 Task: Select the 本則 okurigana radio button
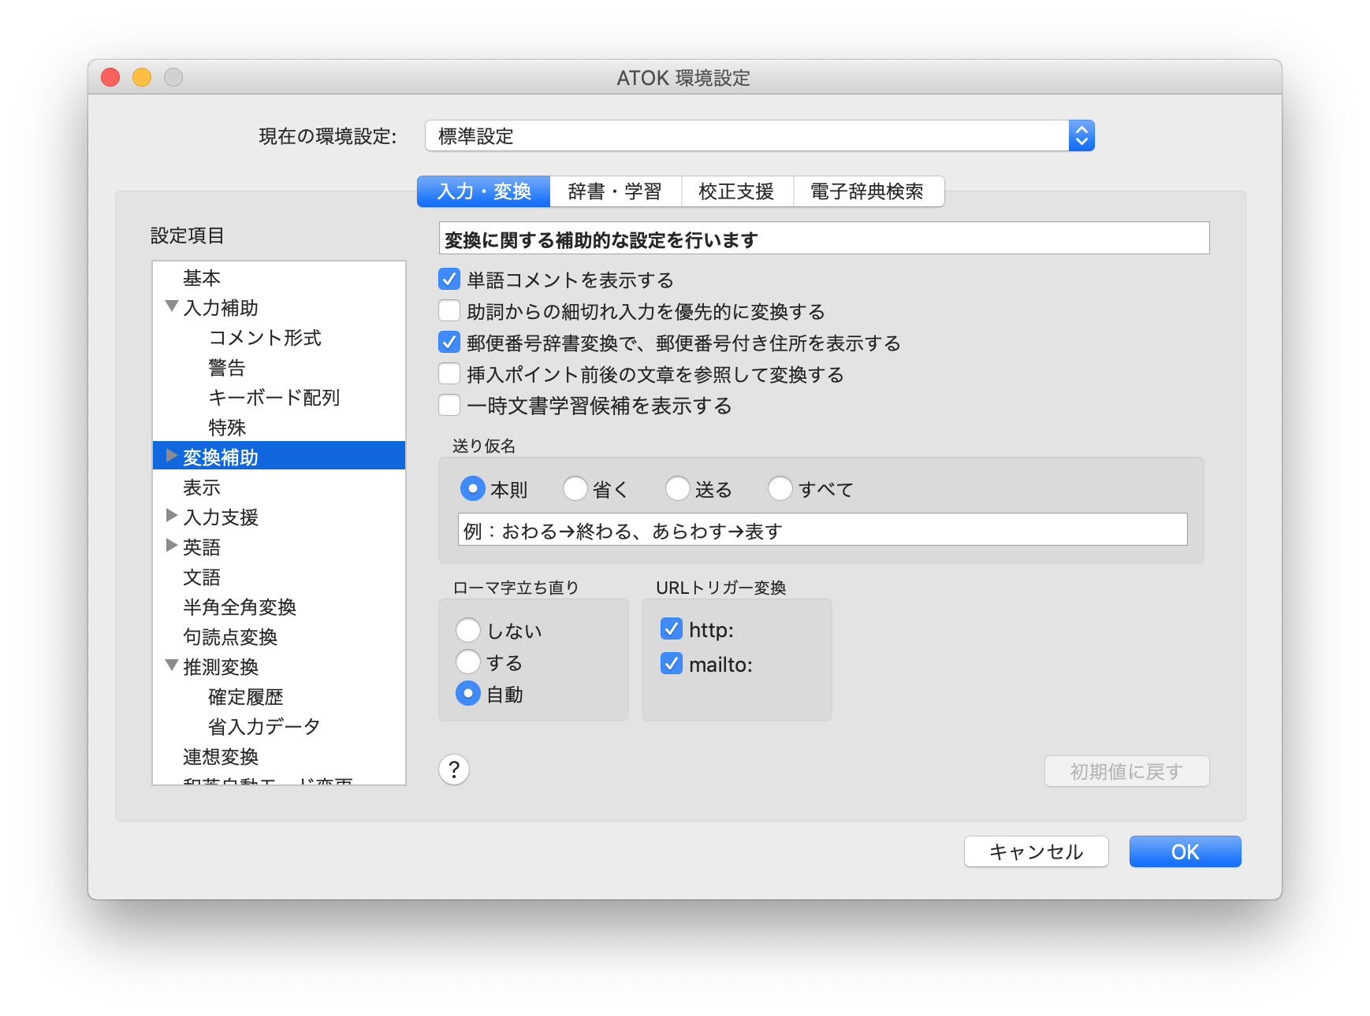pyautogui.click(x=472, y=488)
